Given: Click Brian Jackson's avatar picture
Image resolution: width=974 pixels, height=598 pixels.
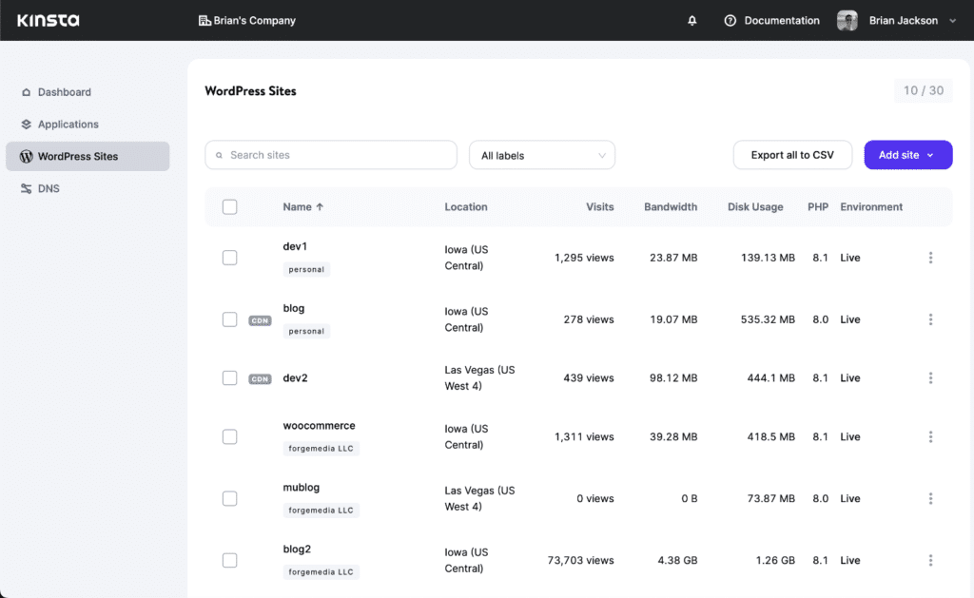Looking at the screenshot, I should click(x=847, y=21).
